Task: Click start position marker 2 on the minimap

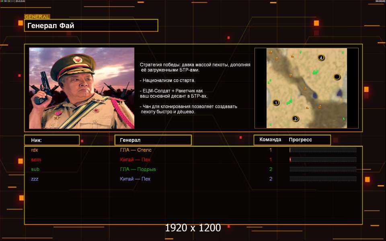Action: click(296, 119)
